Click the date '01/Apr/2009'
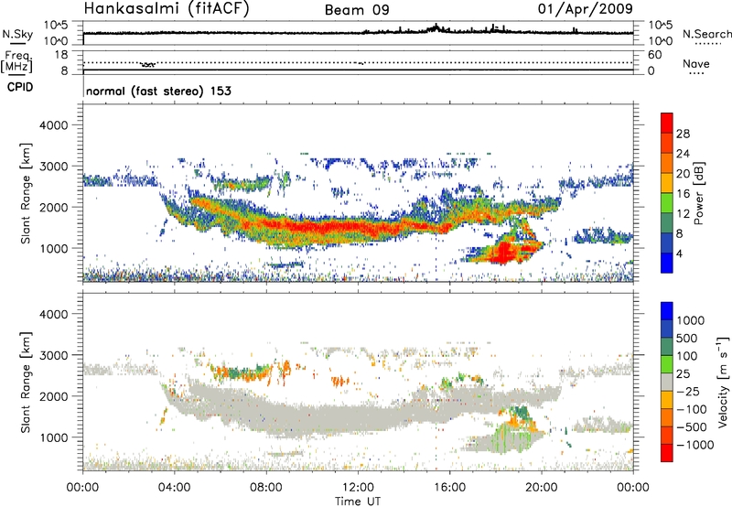 (586, 9)
